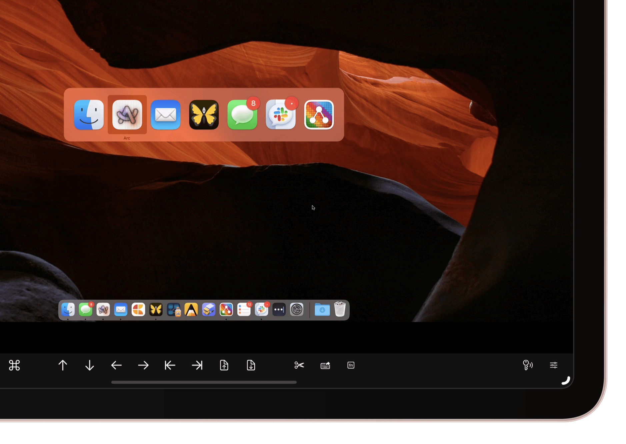626x444 pixels.
Task: Open the yellow triangle app in Dock
Action: (x=191, y=310)
